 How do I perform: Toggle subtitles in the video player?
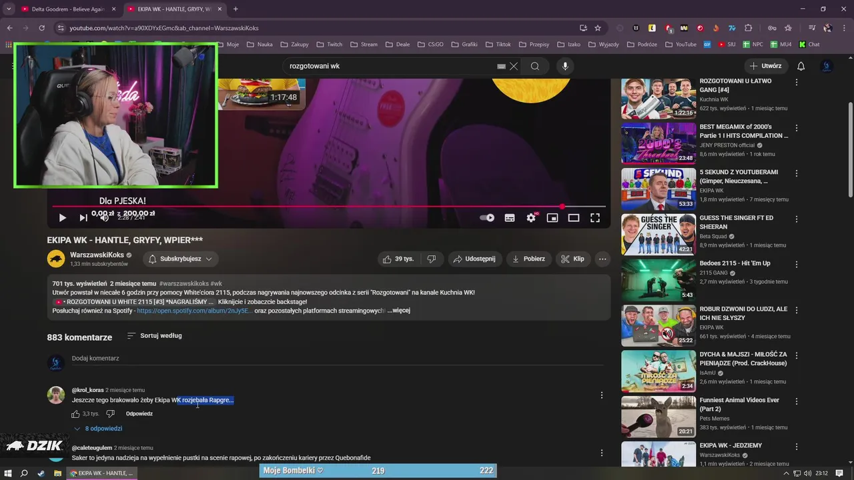(510, 217)
